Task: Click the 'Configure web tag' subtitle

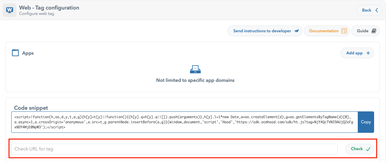Action: pyautogui.click(x=36, y=14)
